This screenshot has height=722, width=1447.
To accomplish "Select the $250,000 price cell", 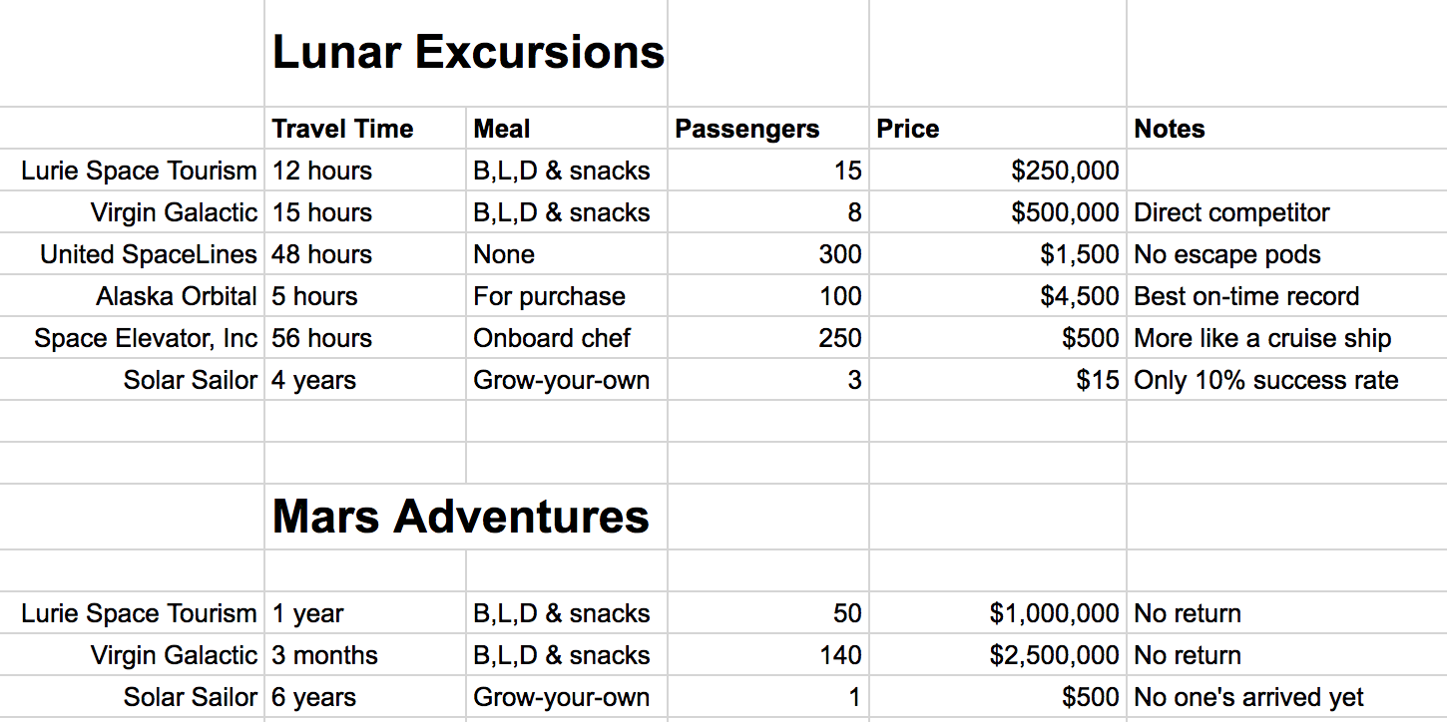I will 998,171.
